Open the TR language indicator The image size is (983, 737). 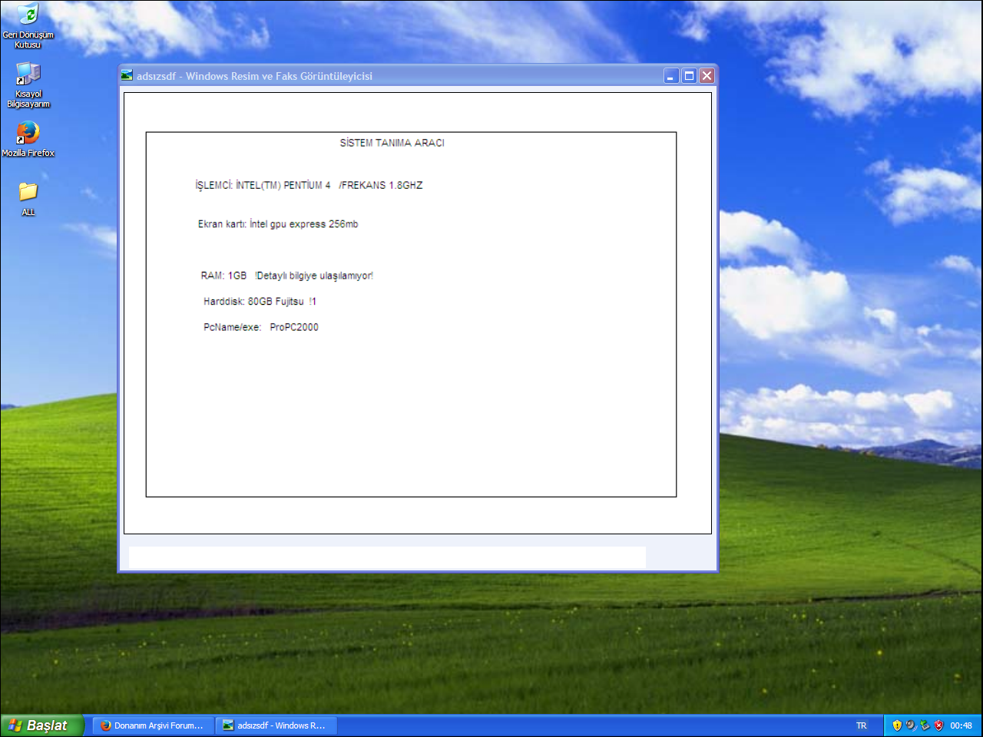[x=862, y=725]
